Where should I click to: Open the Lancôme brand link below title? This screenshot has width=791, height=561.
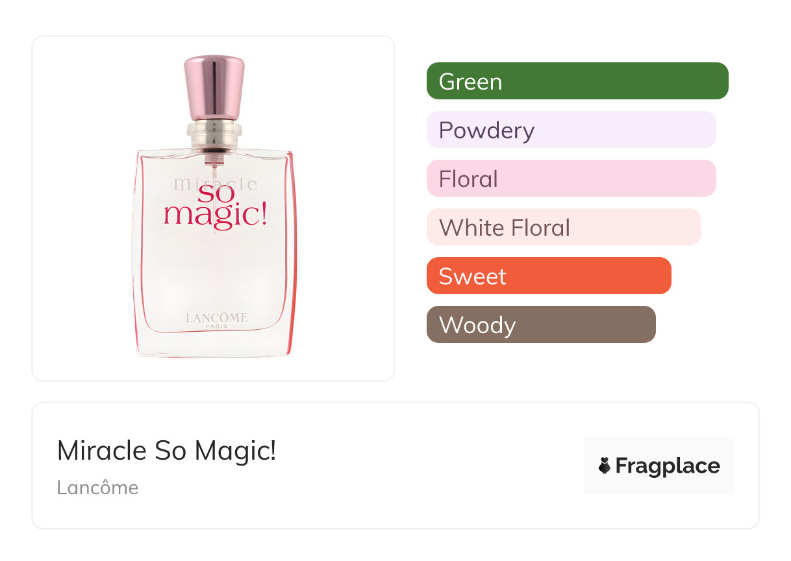click(x=97, y=487)
